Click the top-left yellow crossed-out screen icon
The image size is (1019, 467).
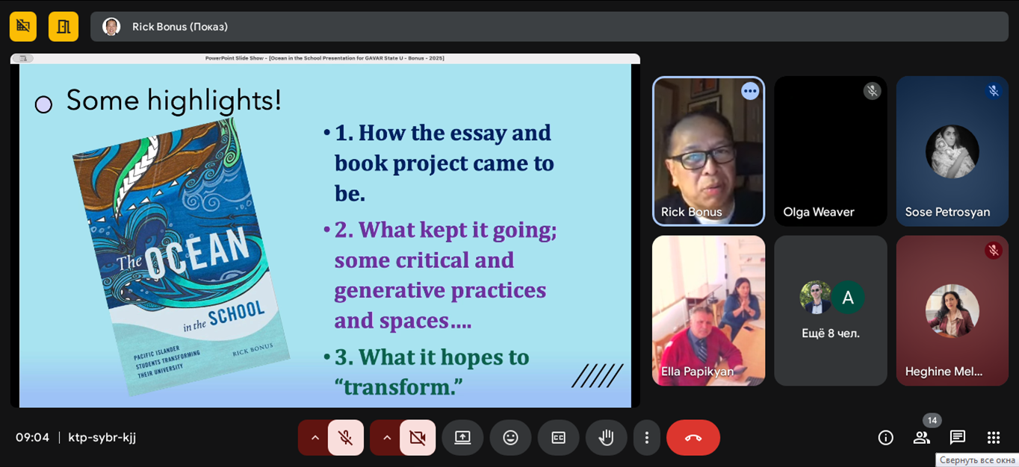[23, 26]
